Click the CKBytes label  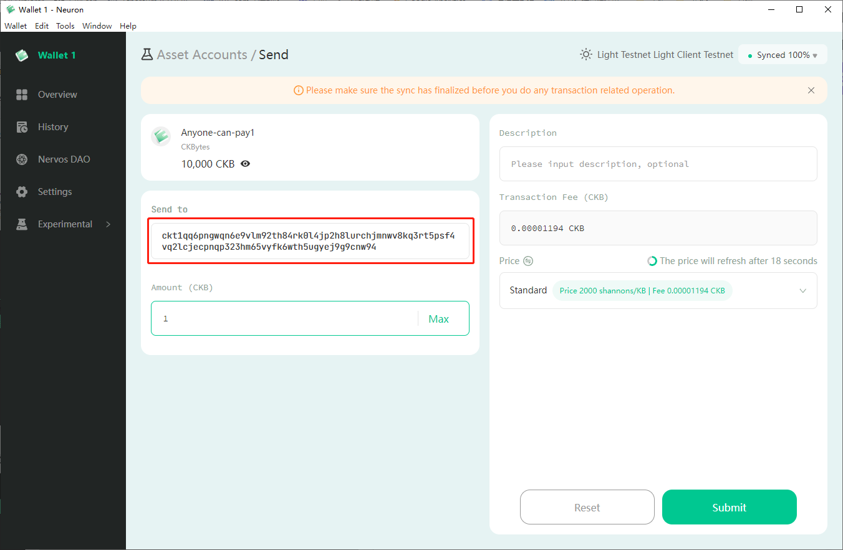click(x=195, y=147)
